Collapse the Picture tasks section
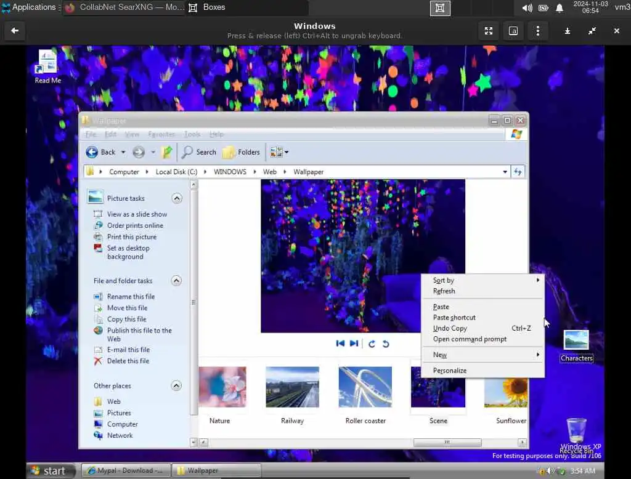The width and height of the screenshot is (631, 479). tap(177, 198)
